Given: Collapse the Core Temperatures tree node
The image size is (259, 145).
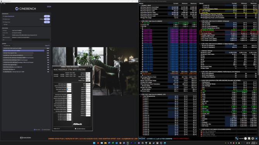Looking at the screenshot, I should (141, 96).
